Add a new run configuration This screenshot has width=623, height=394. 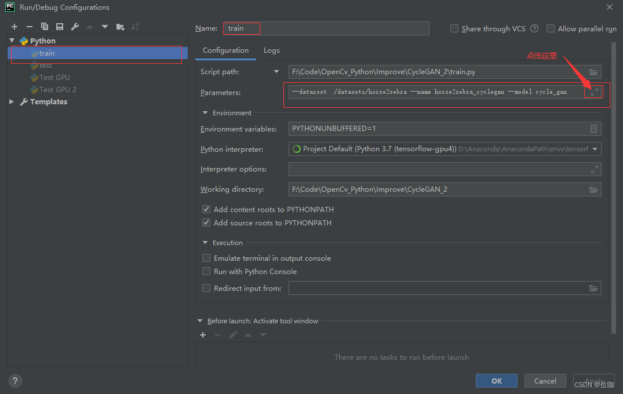(x=14, y=27)
